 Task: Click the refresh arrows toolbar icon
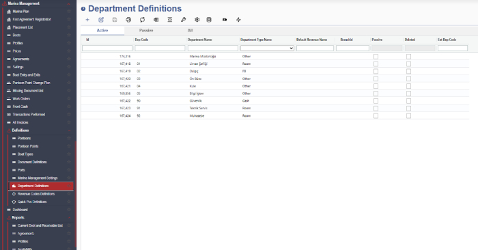[x=142, y=20]
